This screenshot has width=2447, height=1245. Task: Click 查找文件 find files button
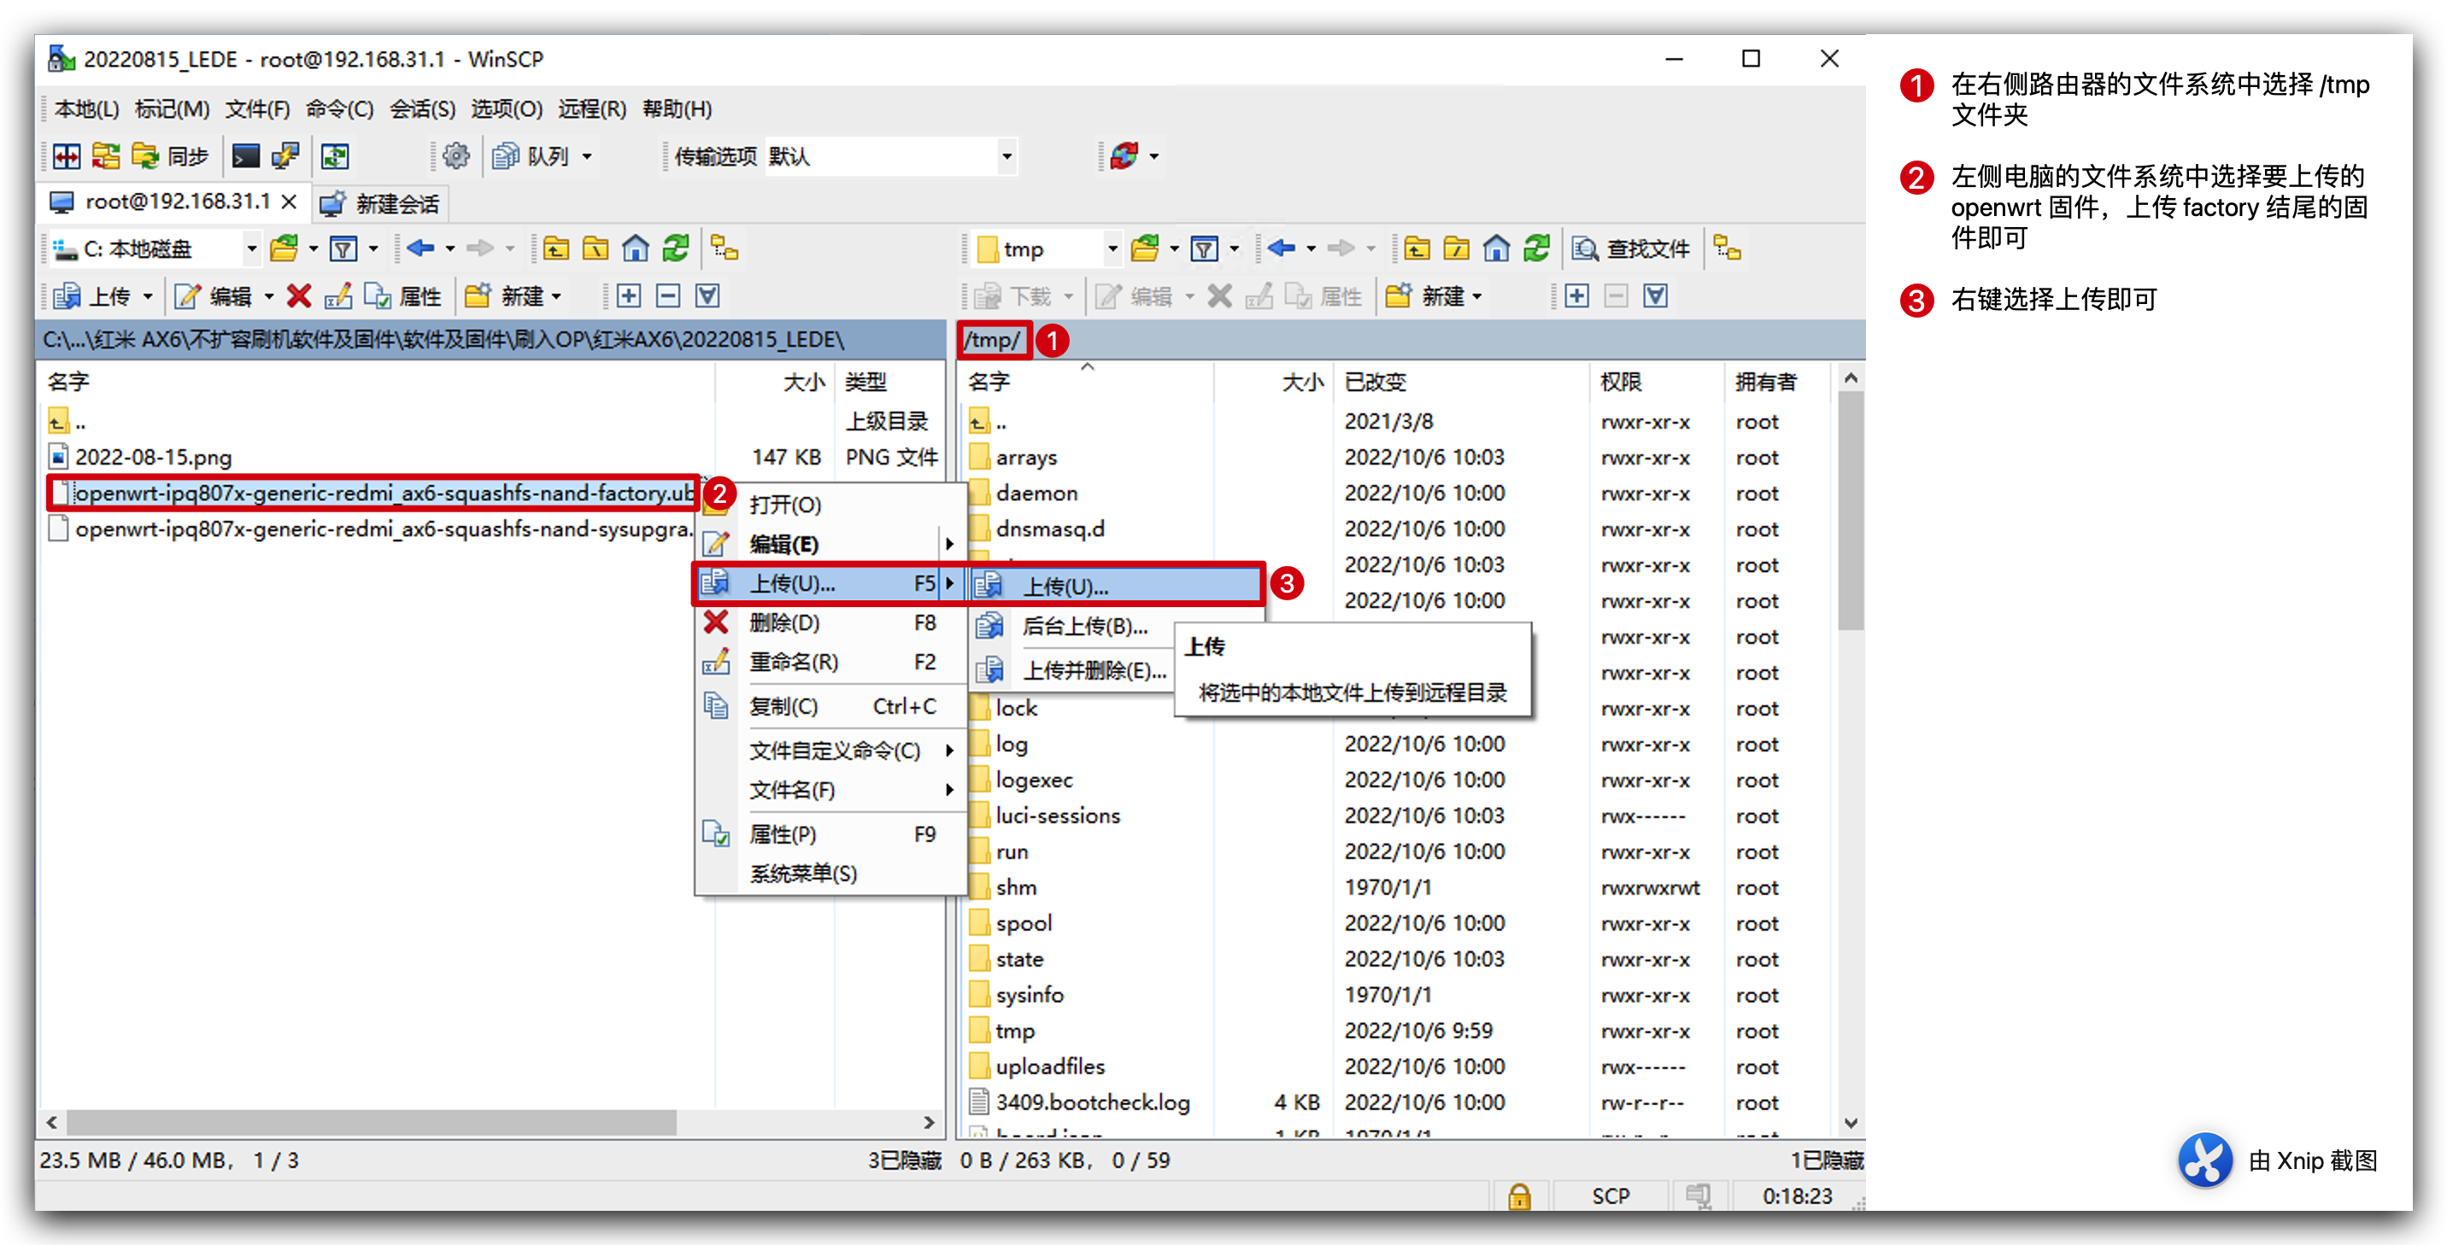pos(1630,249)
